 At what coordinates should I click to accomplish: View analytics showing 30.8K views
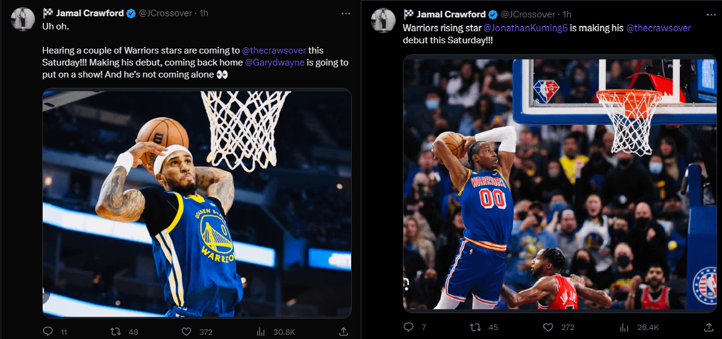(263, 331)
